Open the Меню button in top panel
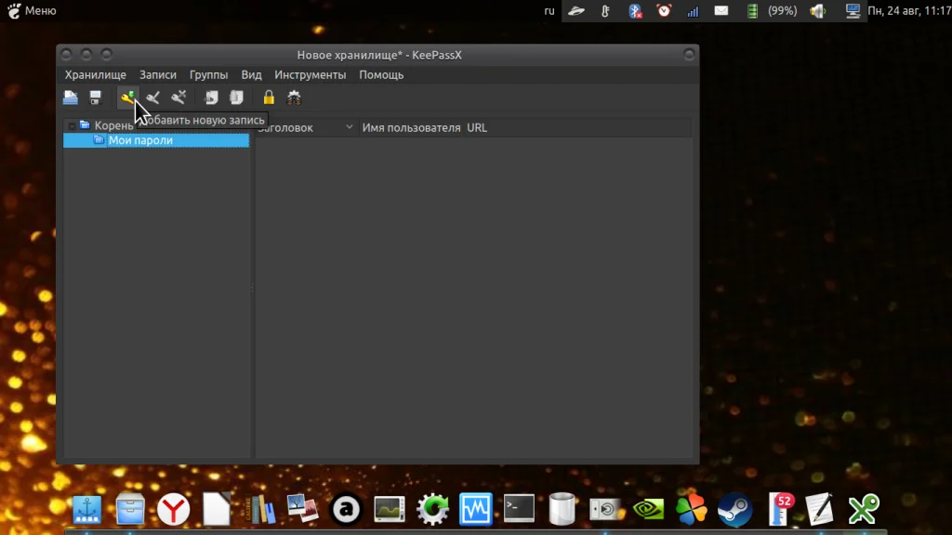Screen dimensions: 952x535 tap(32, 10)
